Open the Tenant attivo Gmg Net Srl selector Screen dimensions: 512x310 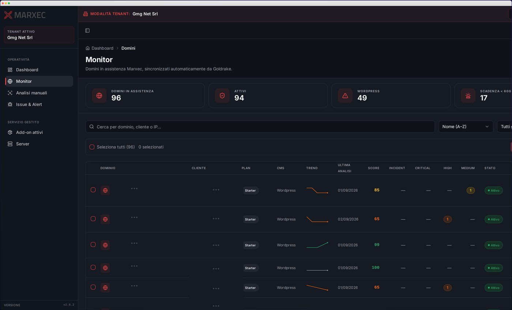pos(39,35)
